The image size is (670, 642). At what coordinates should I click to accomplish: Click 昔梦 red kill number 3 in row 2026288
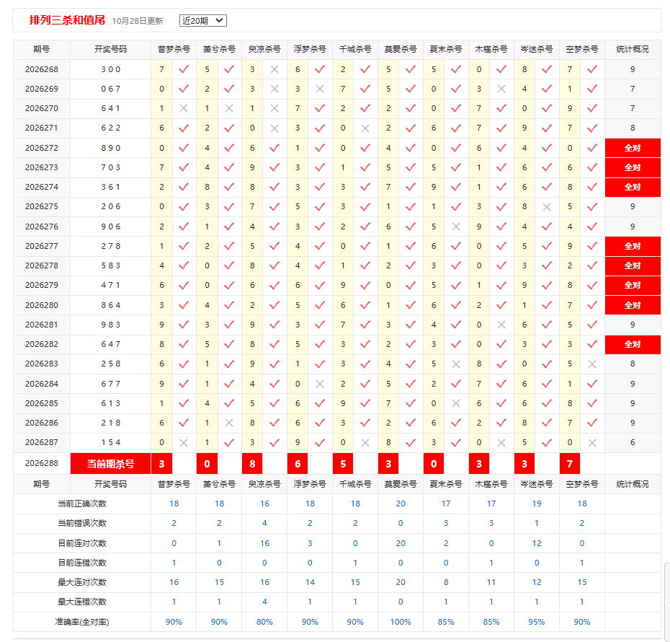[x=162, y=464]
